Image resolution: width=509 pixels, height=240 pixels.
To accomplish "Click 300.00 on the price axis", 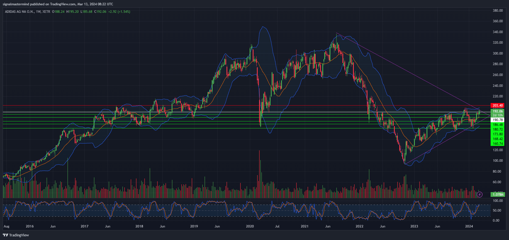I will [498, 53].
